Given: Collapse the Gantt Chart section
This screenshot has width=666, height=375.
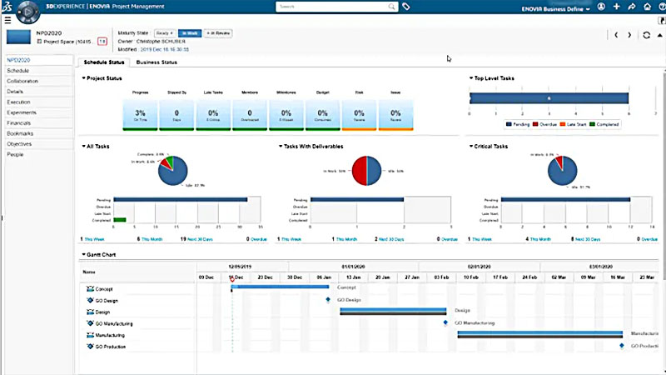Looking at the screenshot, I should 84,255.
